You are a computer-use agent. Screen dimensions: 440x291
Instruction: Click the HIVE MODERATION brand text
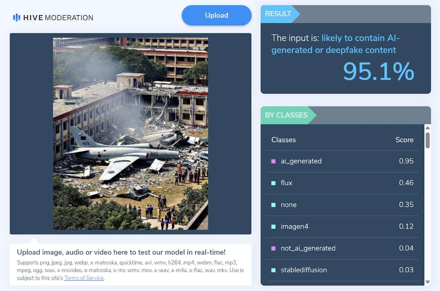[58, 18]
